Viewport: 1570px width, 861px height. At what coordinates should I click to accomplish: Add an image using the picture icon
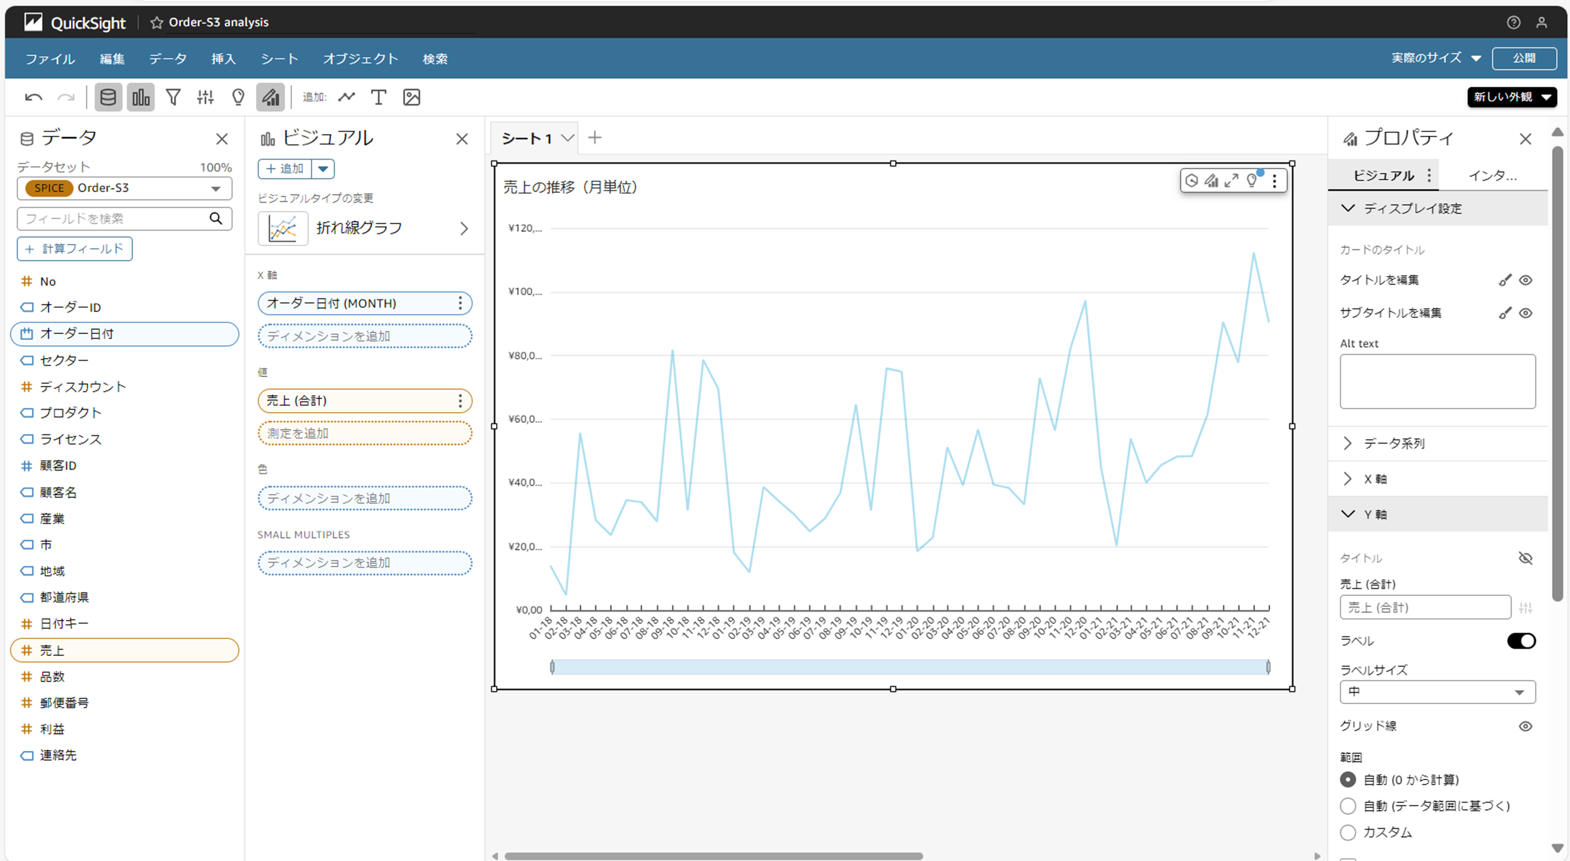pyautogui.click(x=411, y=97)
